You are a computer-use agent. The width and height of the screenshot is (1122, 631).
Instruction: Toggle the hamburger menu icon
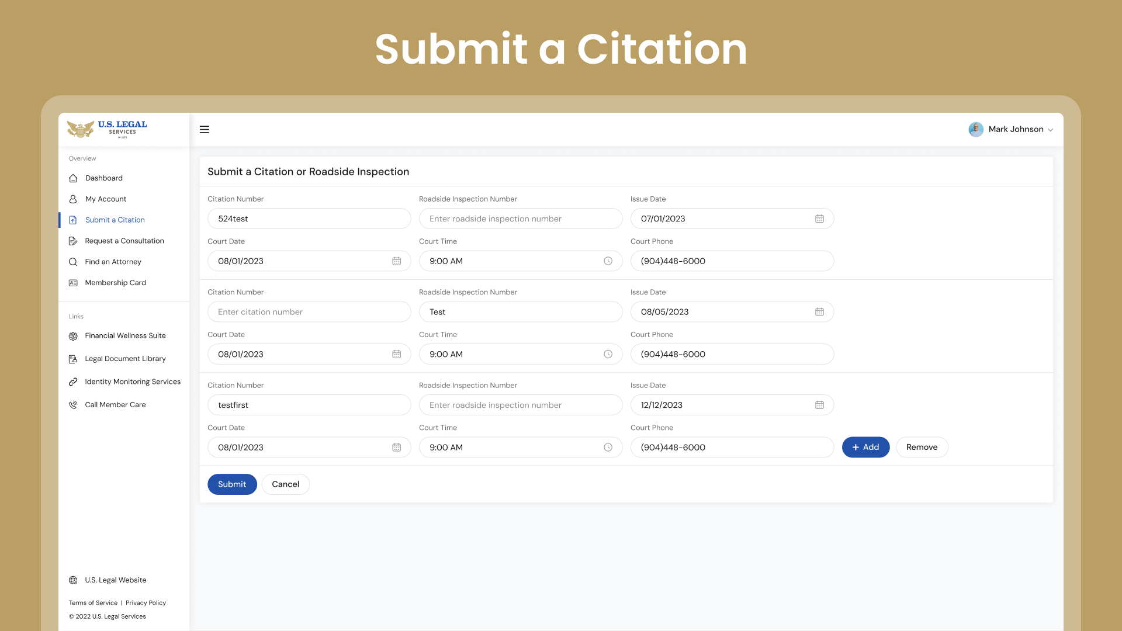coord(205,130)
